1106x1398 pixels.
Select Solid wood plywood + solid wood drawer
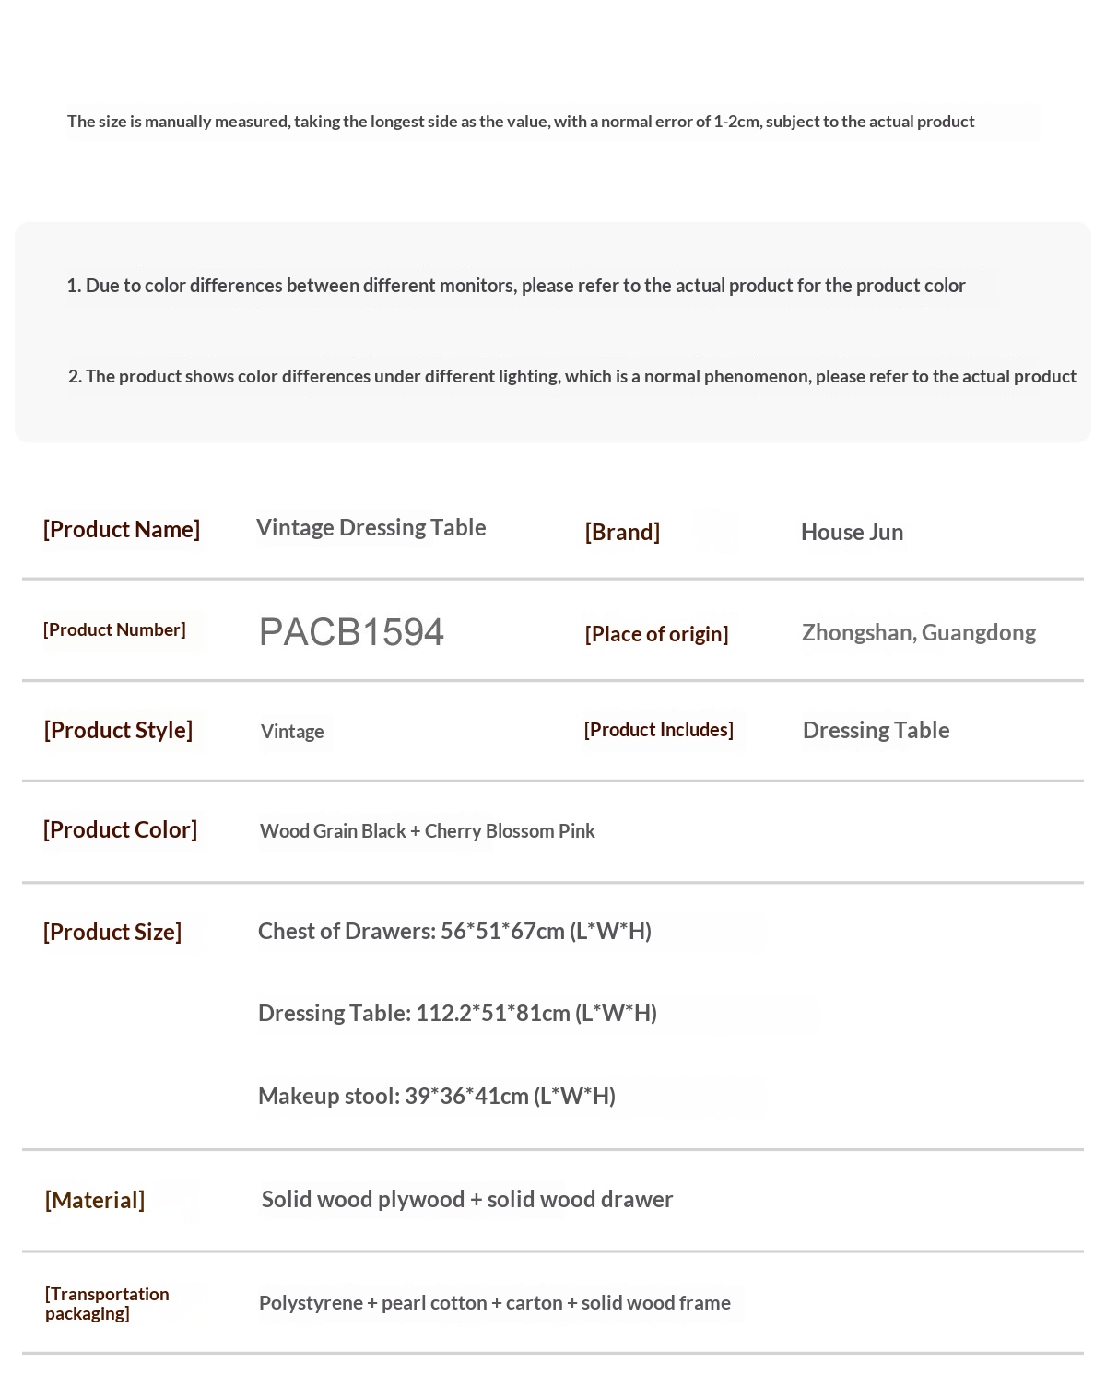click(x=467, y=1200)
